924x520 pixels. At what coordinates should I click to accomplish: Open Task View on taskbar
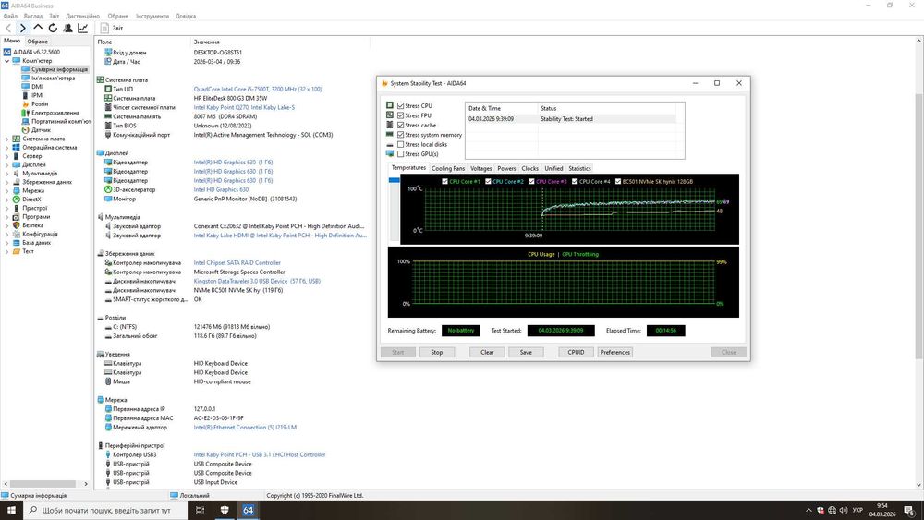200,510
